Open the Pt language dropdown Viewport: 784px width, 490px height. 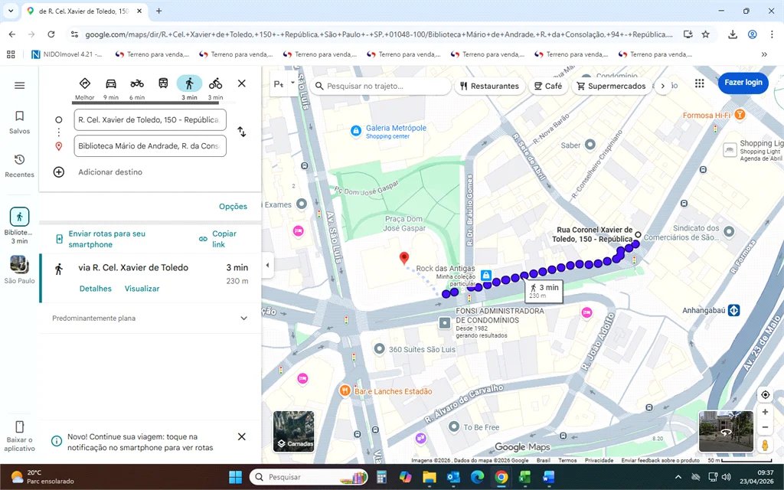coord(283,84)
